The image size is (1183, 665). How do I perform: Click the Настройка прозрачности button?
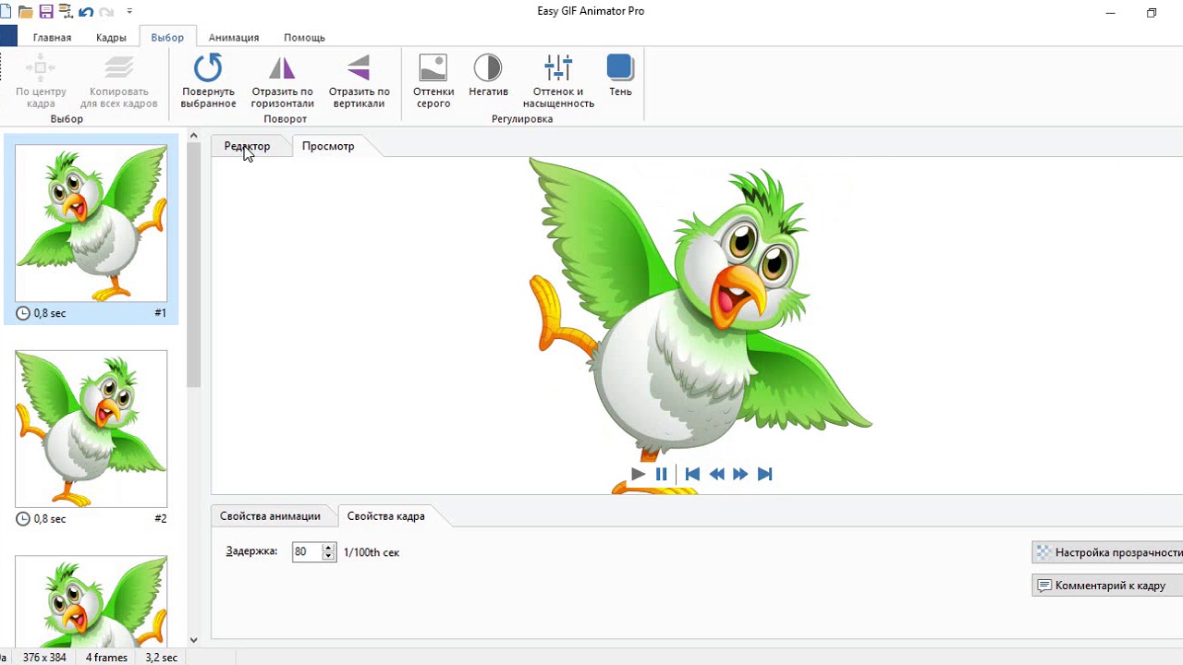[x=1107, y=552]
